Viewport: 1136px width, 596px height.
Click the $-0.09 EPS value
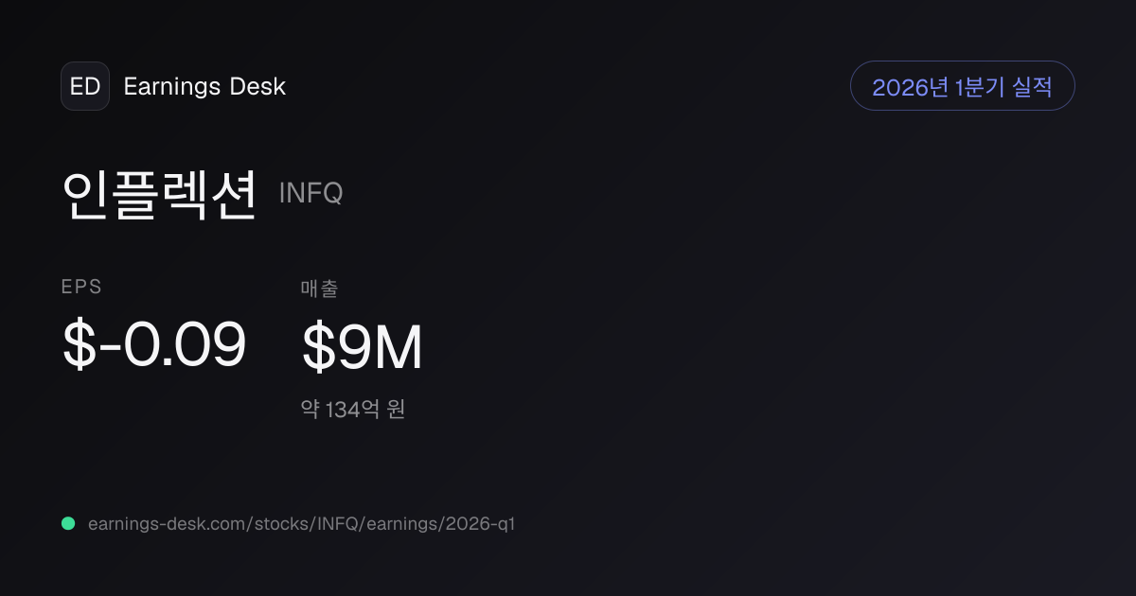point(154,344)
